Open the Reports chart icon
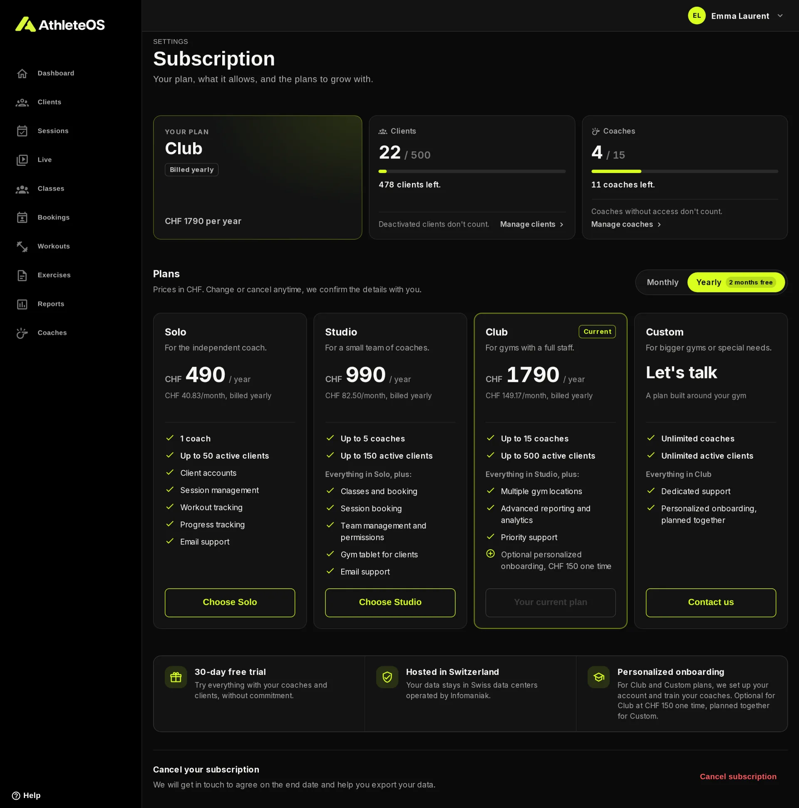The image size is (799, 808). [22, 304]
